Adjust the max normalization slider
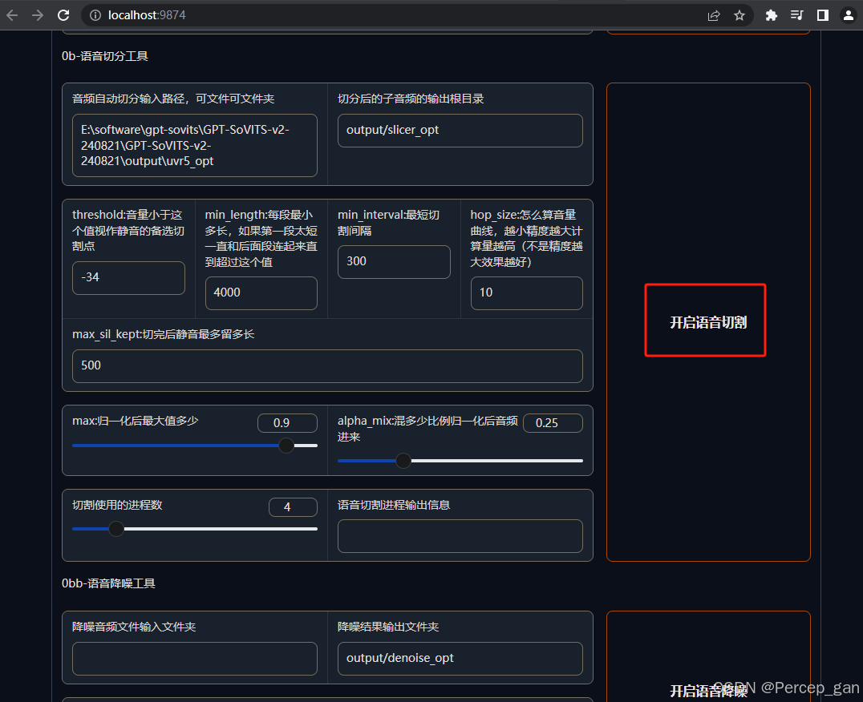 195,446
